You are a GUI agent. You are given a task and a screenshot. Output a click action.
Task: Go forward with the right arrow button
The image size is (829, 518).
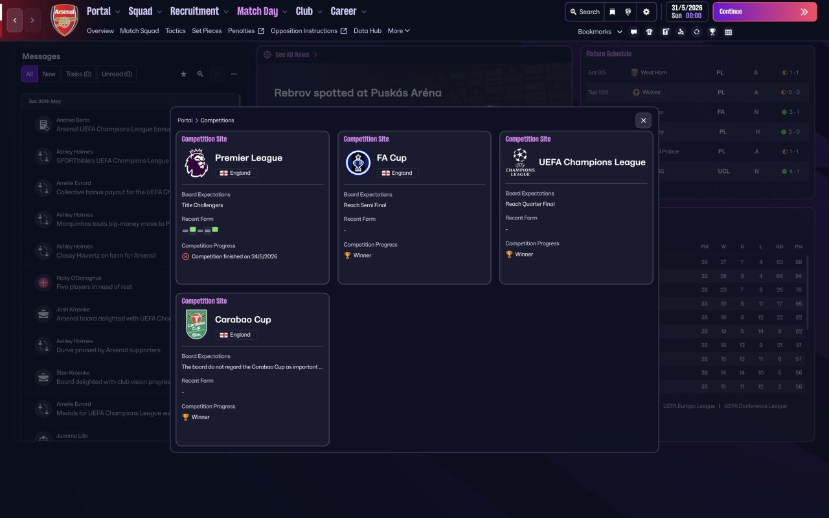coord(32,20)
